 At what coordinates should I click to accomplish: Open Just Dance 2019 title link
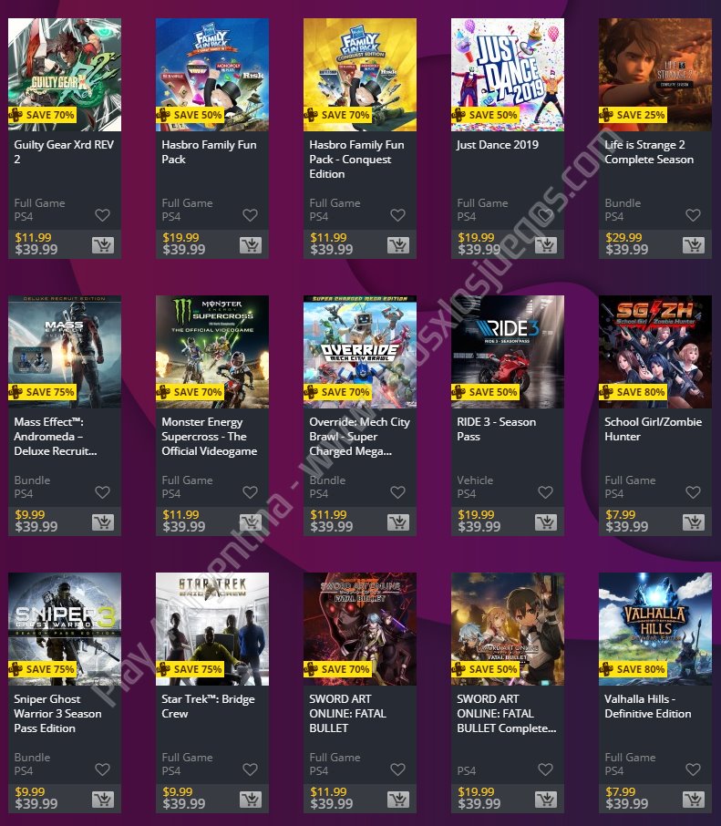[x=498, y=145]
